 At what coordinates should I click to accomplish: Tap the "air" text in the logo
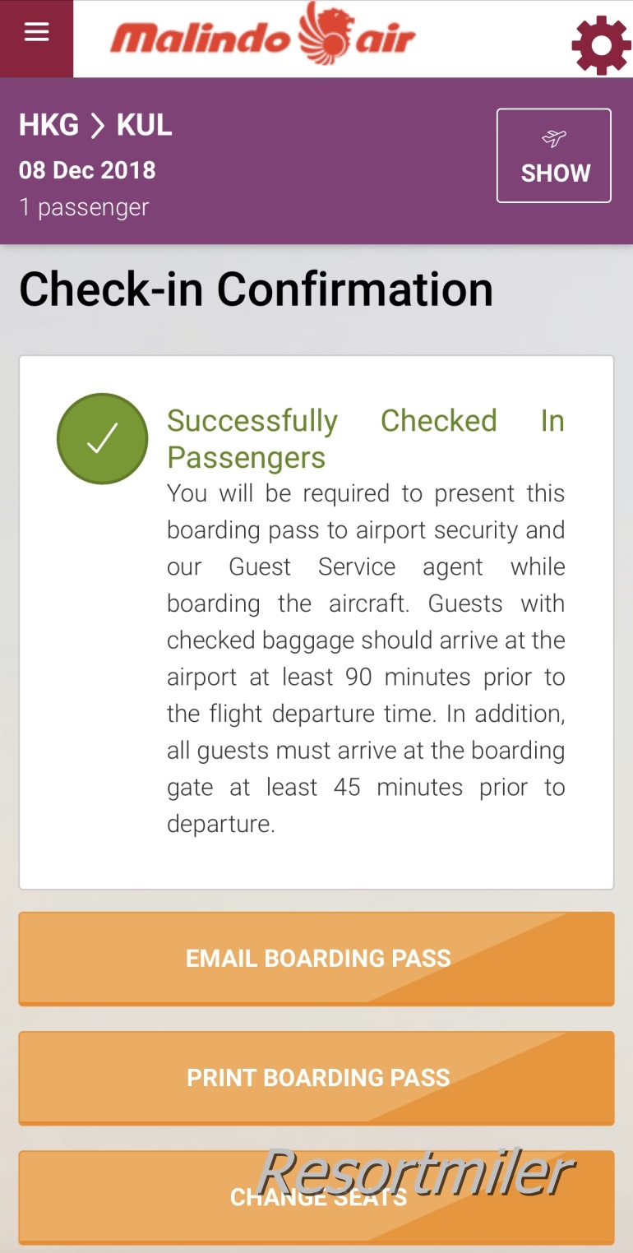pos(385,38)
